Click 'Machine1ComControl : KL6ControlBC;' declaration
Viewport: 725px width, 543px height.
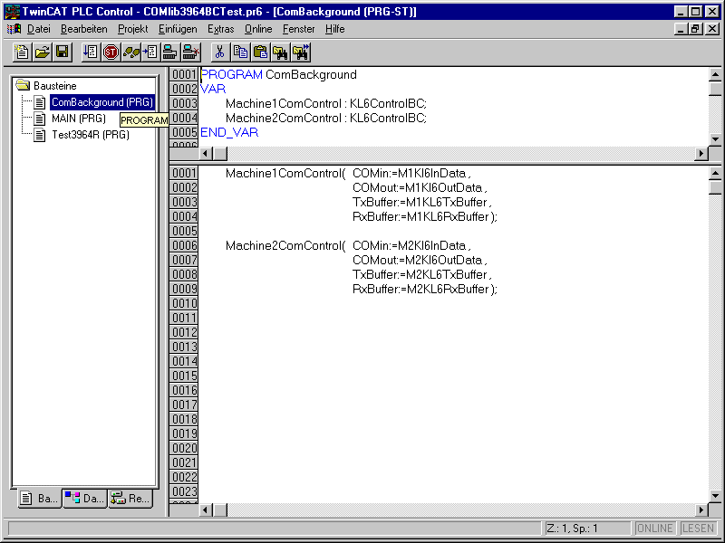coord(326,104)
